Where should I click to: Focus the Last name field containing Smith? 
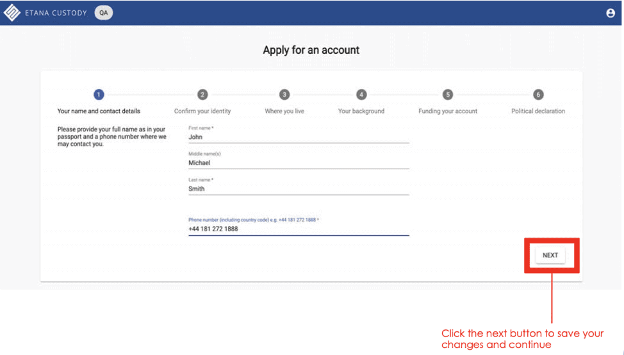(298, 190)
